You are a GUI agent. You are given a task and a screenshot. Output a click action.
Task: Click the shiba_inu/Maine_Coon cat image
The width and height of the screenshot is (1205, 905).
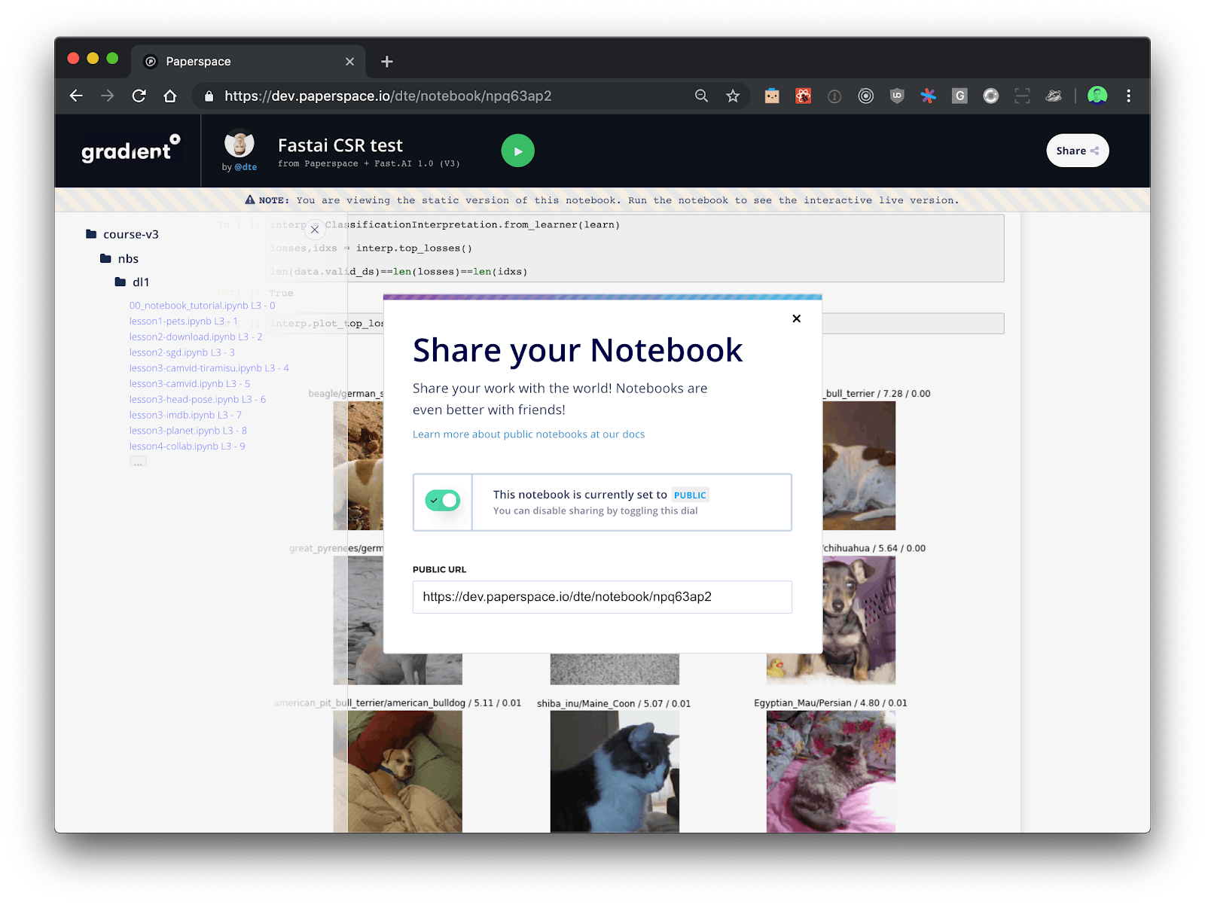[x=615, y=772]
